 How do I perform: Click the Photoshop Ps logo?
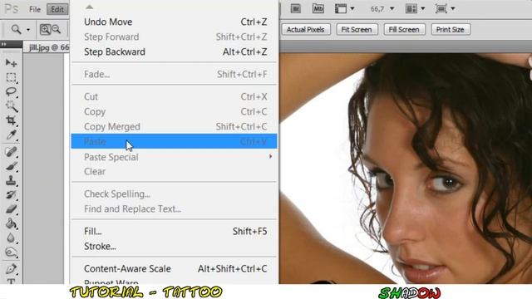click(x=12, y=9)
